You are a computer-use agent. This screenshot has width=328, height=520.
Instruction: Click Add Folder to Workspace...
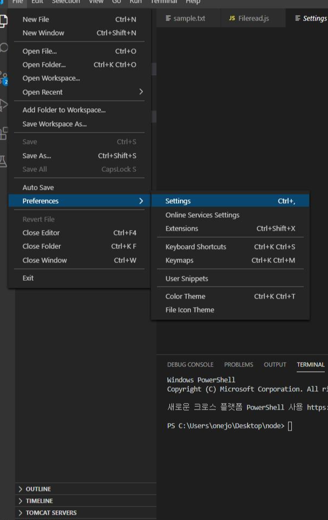(x=79, y=110)
